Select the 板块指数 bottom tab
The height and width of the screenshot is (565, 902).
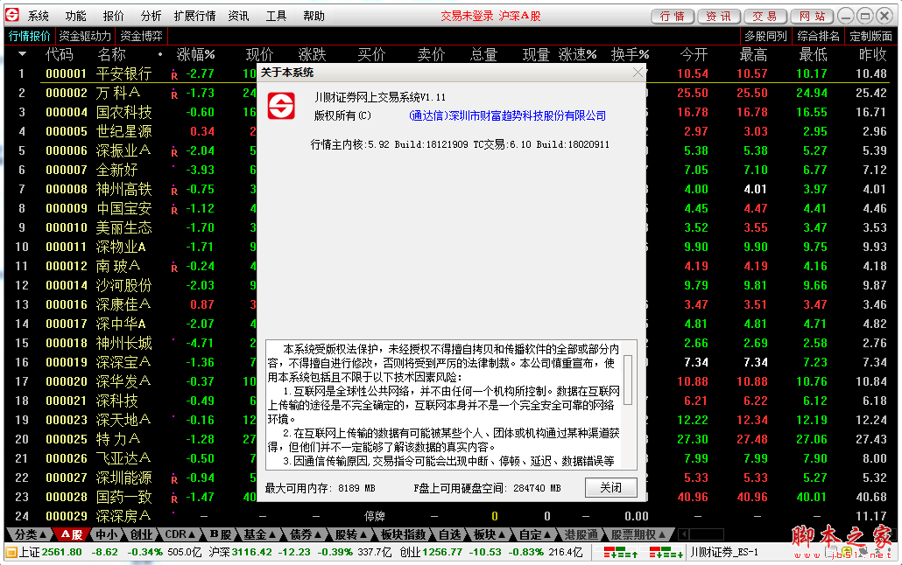click(403, 534)
